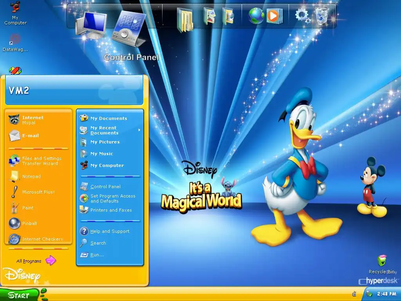Click the Help and Support question-mark icon

pos(84,231)
